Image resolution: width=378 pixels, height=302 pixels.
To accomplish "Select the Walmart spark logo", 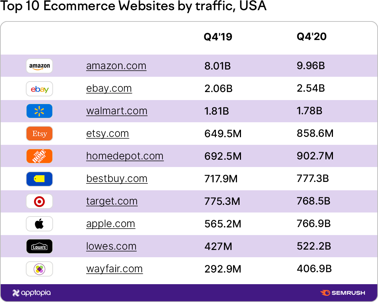I will point(39,111).
